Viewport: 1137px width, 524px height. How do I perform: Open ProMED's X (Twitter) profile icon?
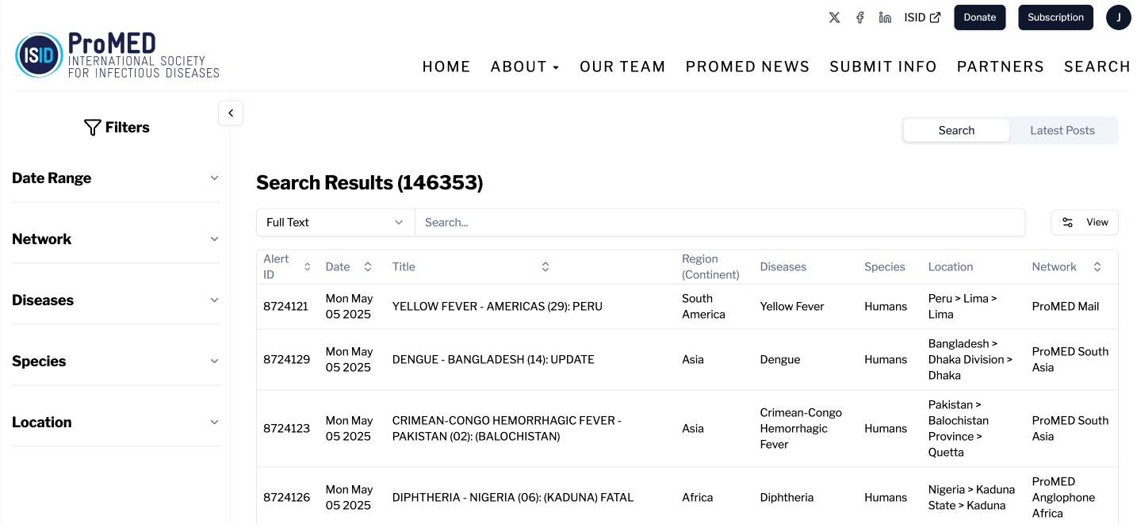(833, 17)
